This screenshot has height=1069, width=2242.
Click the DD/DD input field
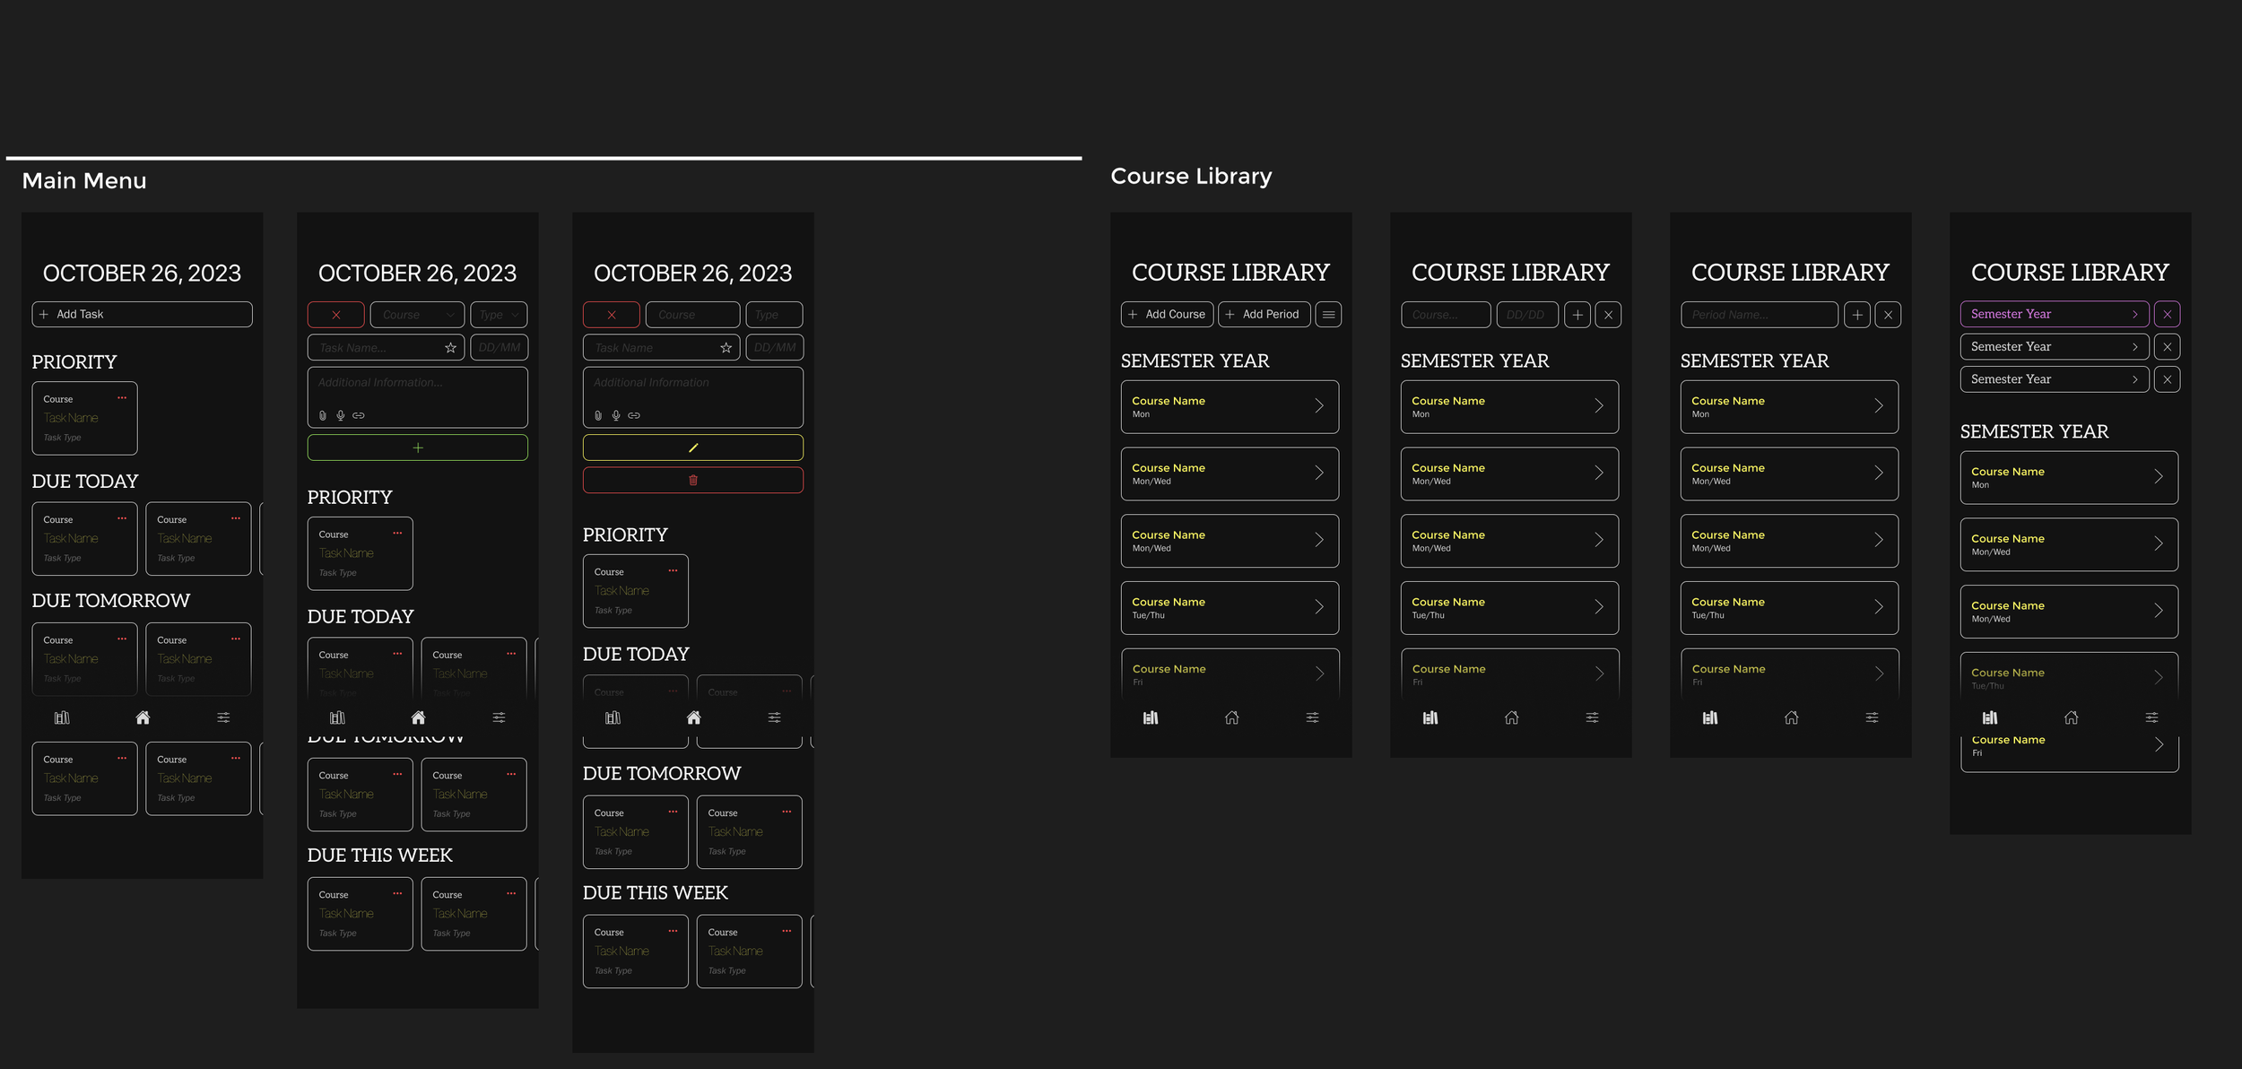pos(1527,315)
